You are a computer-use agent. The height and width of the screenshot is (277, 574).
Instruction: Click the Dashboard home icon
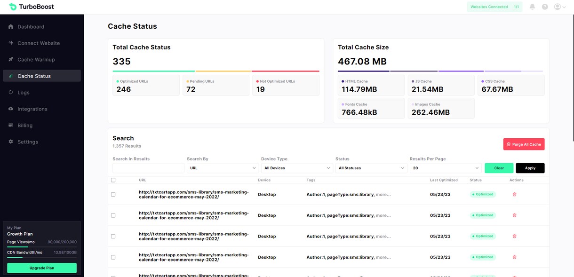(x=11, y=27)
